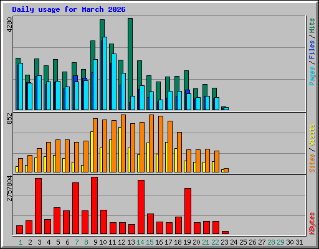Click the tiny orange visits bar for day 23

coord(226,170)
